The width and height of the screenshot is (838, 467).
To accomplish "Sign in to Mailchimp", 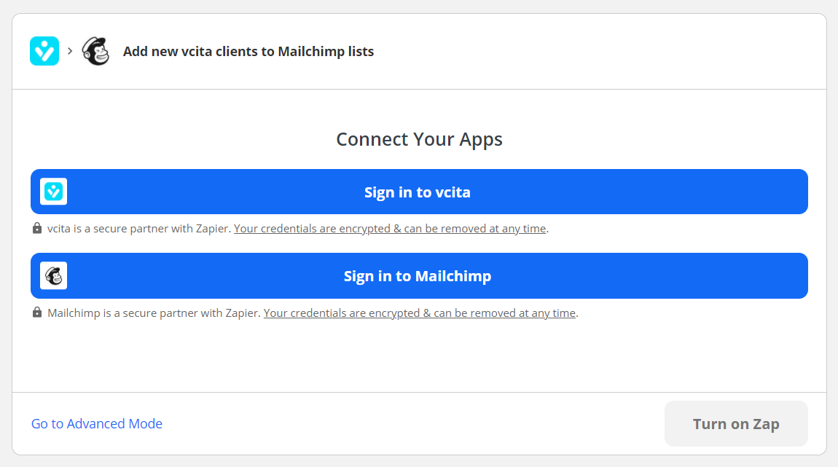I will pyautogui.click(x=419, y=275).
